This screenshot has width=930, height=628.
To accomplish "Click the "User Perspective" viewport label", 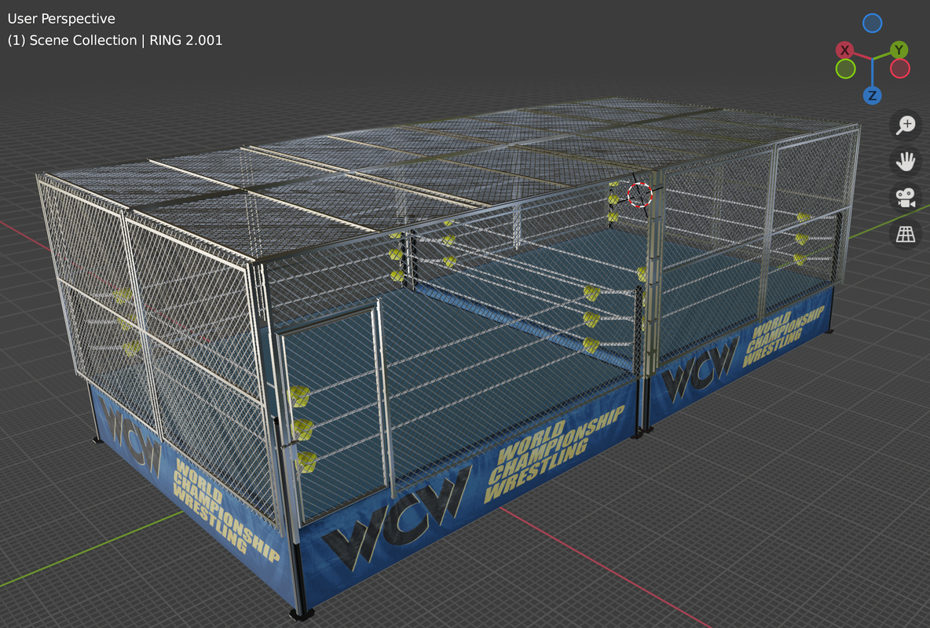I will coord(61,18).
